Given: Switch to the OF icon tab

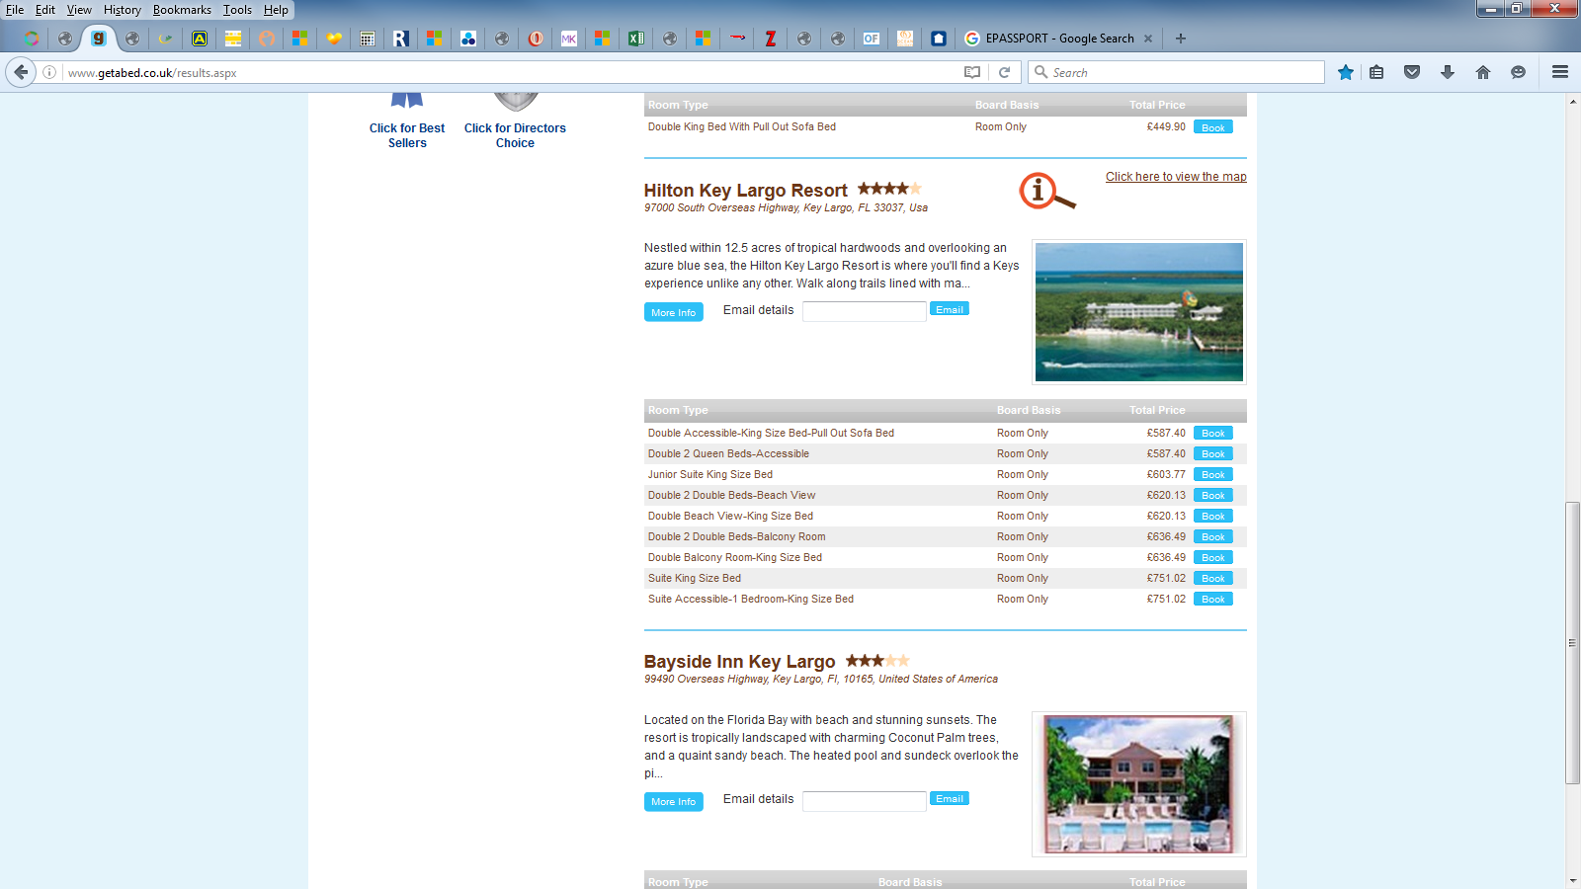Looking at the screenshot, I should pos(872,39).
